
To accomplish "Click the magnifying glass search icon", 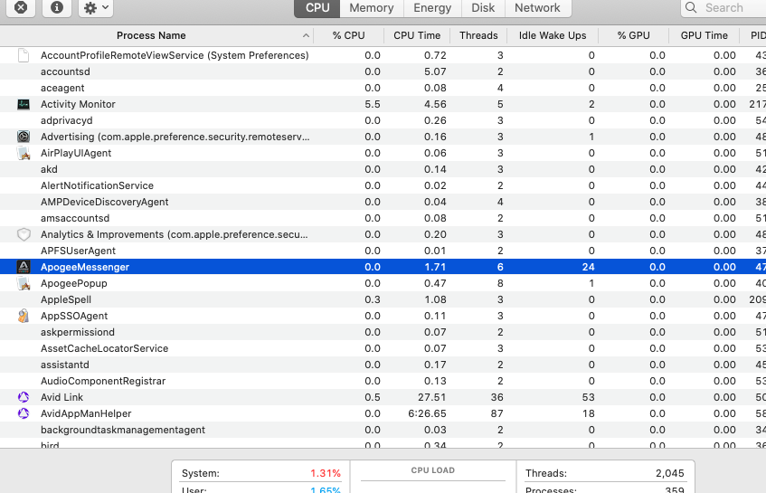I will pos(691,7).
